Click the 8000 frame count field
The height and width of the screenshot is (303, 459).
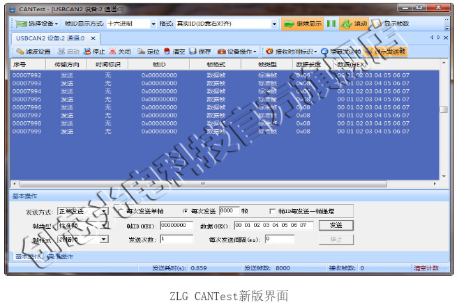click(x=229, y=210)
